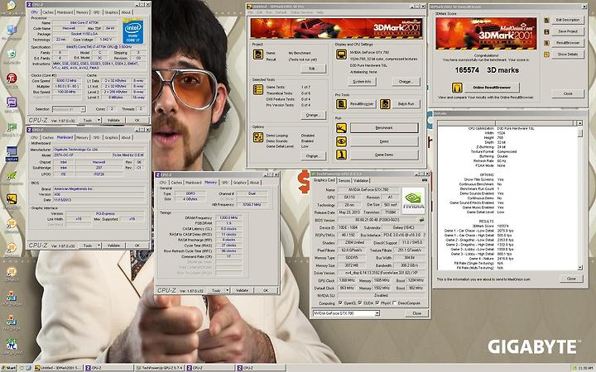The height and width of the screenshot is (372, 596).
Task: Click the Details list scrollbar up arrow
Action: pyautogui.click(x=579, y=123)
